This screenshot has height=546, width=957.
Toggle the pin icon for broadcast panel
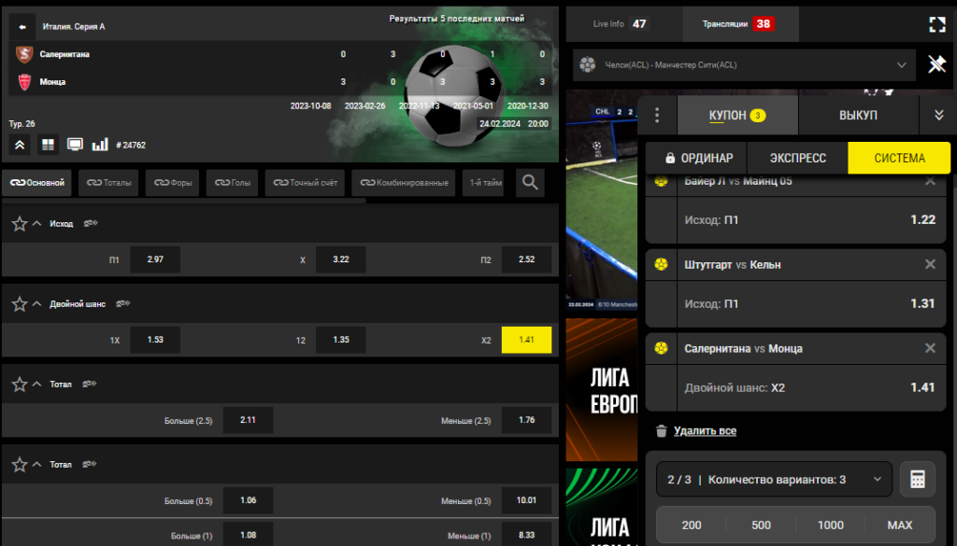936,64
